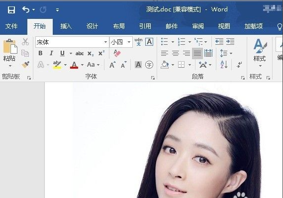This screenshot has height=198, width=283.
Task: Cut selection with the scissors icon
Action: pyautogui.click(x=25, y=42)
